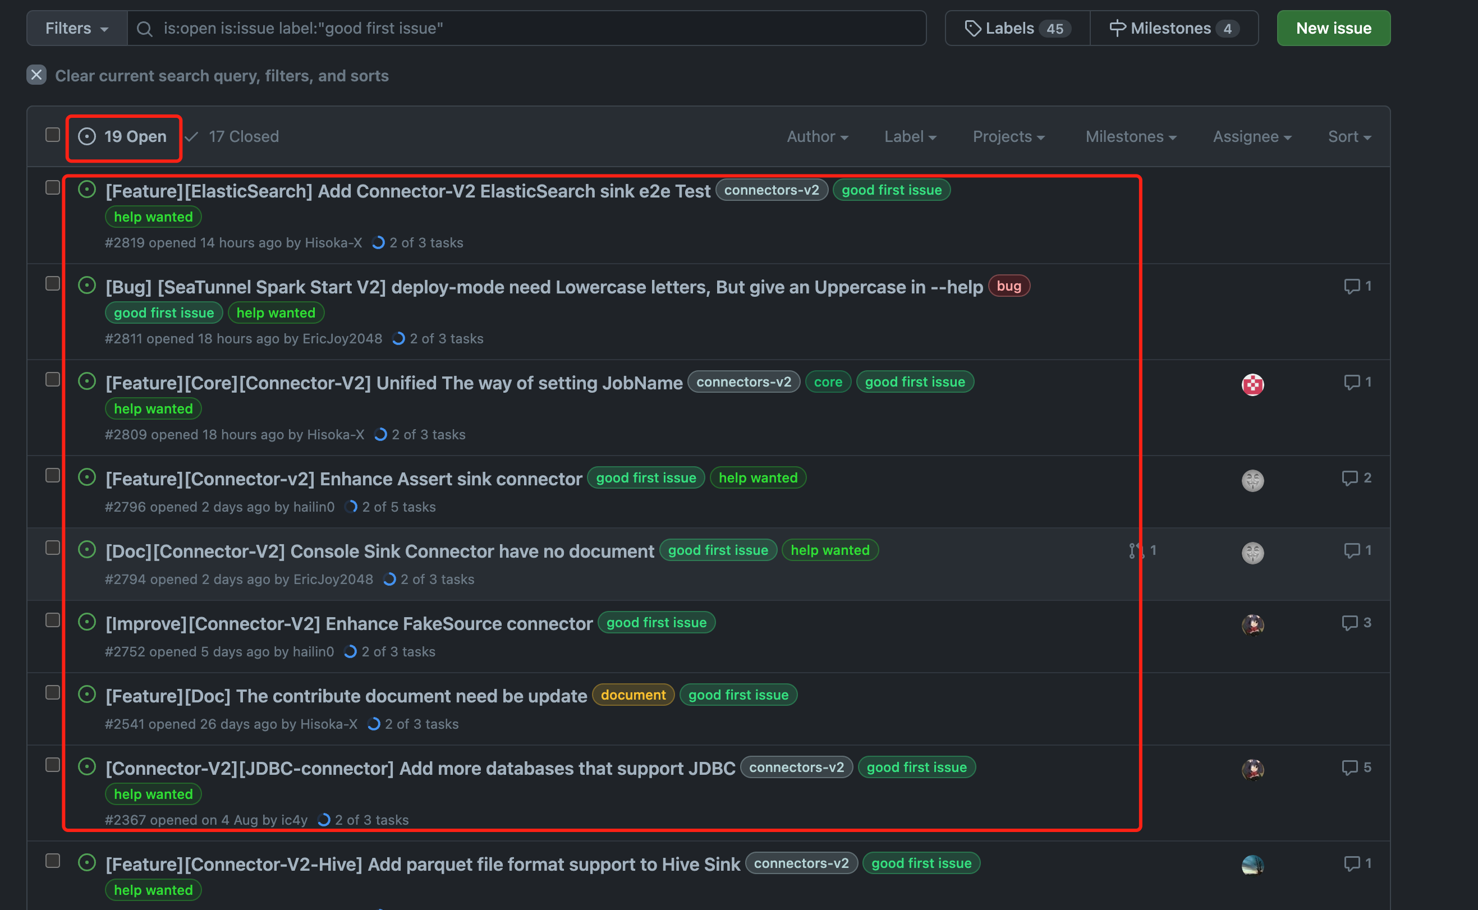1478x910 pixels.
Task: Expand the Sort options dropdown
Action: point(1348,137)
